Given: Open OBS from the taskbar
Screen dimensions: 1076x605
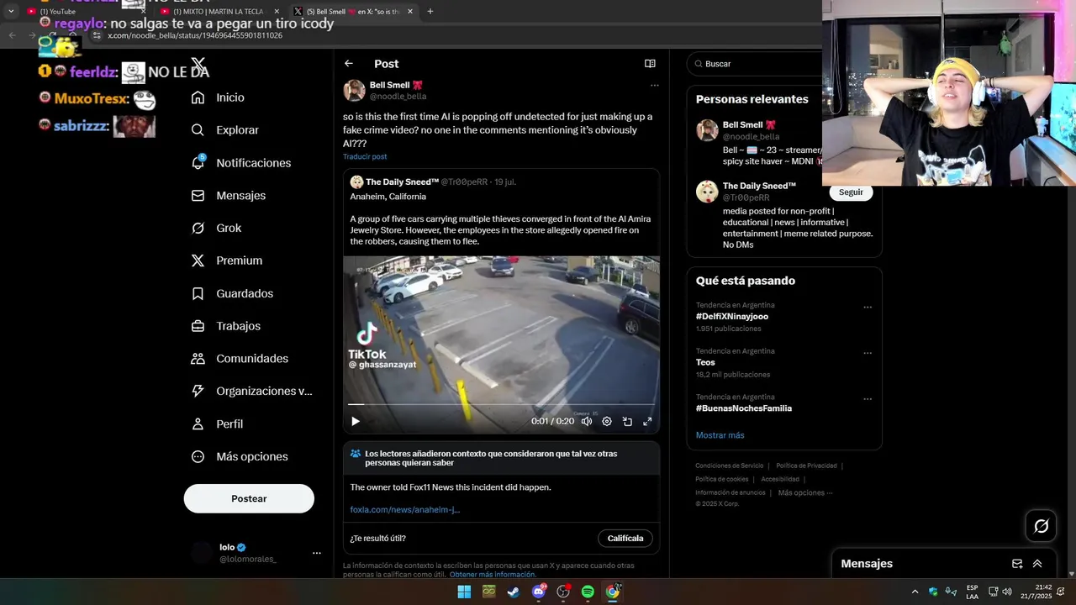Looking at the screenshot, I should [x=563, y=592].
